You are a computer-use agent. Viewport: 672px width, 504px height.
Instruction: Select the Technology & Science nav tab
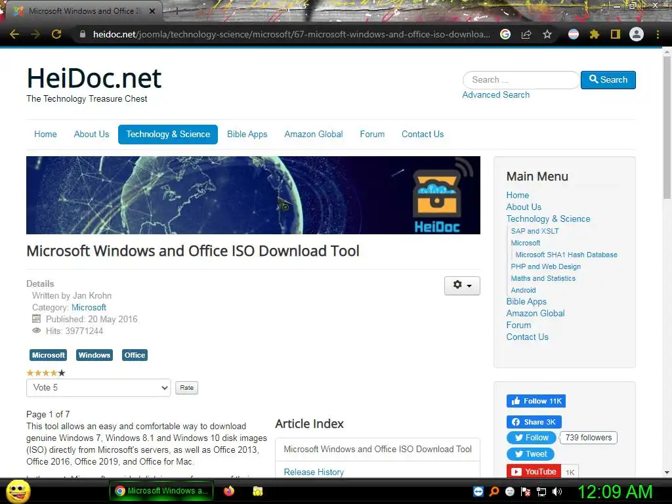(168, 134)
